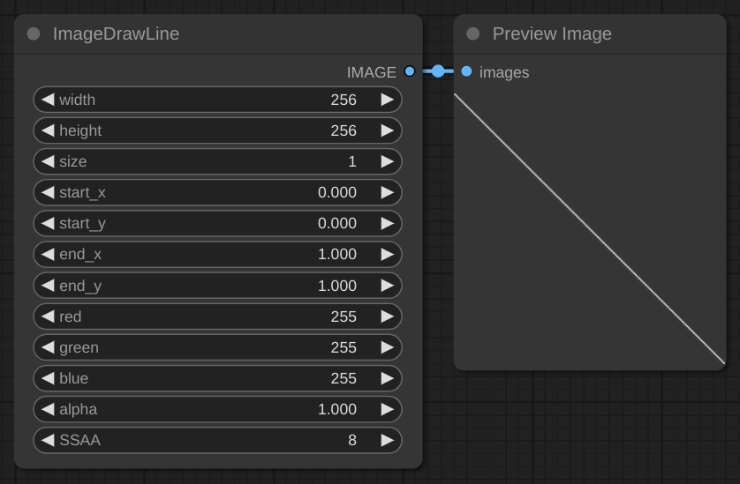Decrease the green channel value arrow
The width and height of the screenshot is (740, 484).
tap(48, 347)
